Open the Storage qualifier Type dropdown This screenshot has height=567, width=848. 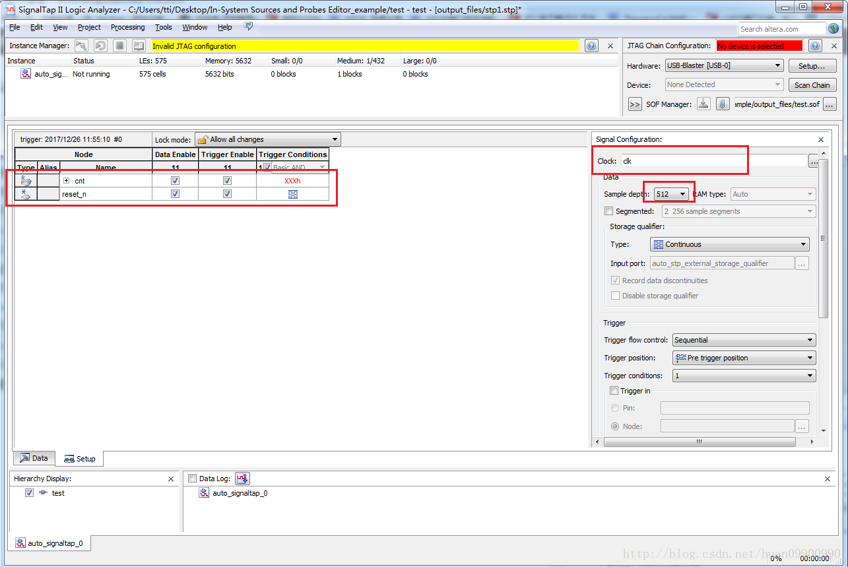click(x=730, y=244)
